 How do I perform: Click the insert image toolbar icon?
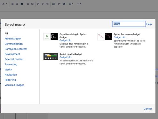(64, 4)
